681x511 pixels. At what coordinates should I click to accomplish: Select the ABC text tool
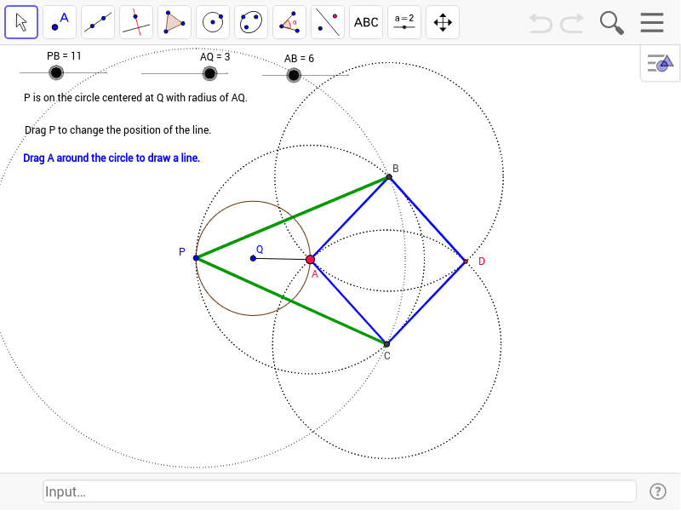coord(366,22)
